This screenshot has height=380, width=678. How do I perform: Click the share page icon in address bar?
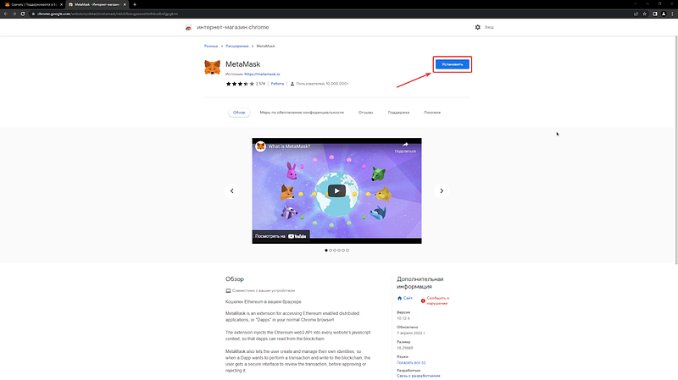coord(636,14)
